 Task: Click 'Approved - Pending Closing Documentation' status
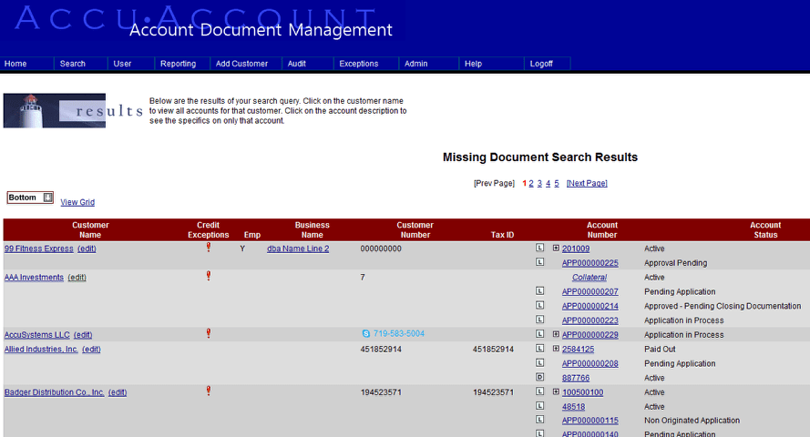[723, 306]
